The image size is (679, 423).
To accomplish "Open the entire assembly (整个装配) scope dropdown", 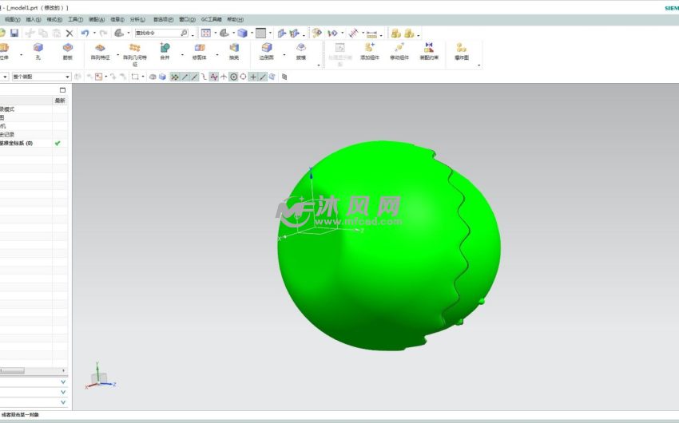I will [x=41, y=77].
